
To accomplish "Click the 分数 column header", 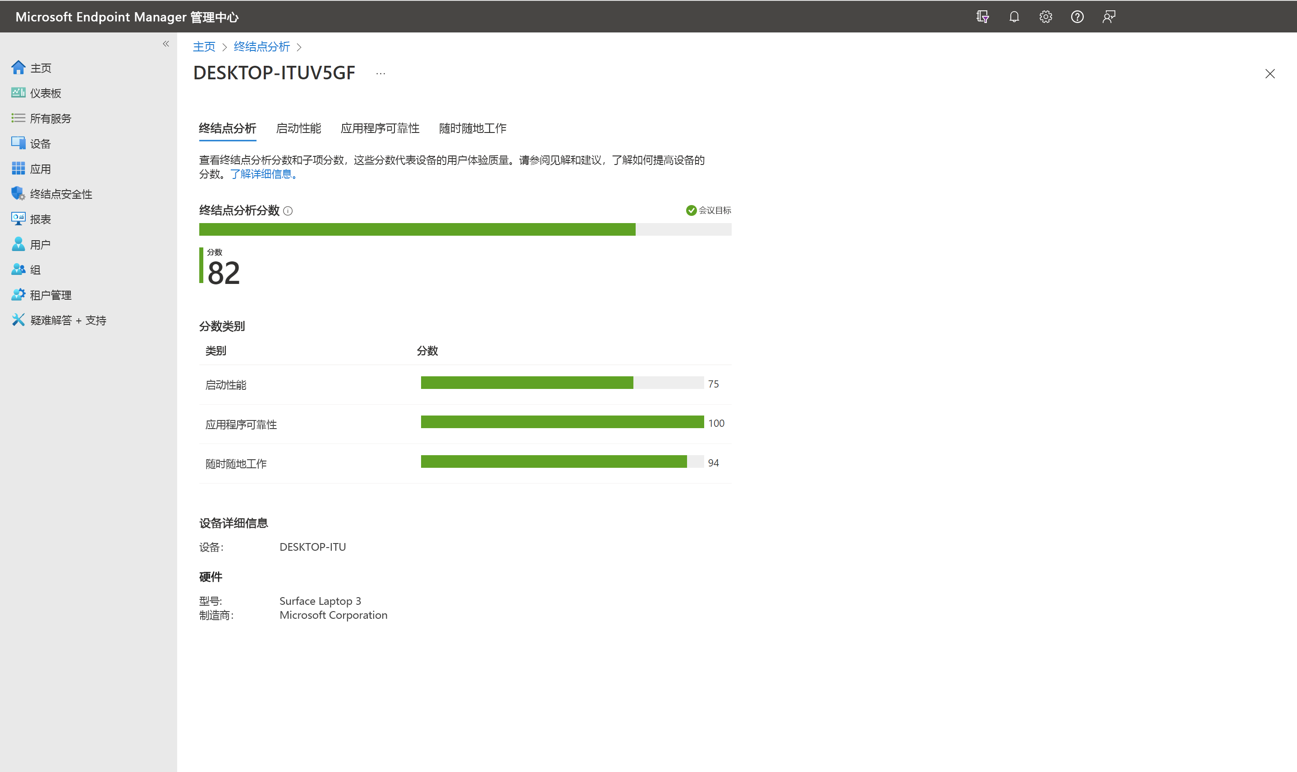I will (427, 351).
